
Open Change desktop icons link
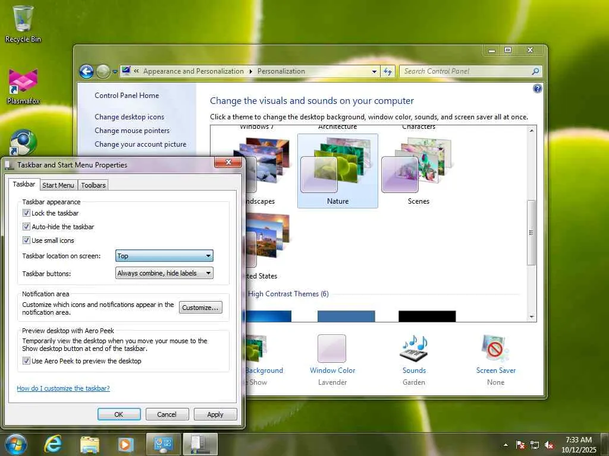point(129,117)
